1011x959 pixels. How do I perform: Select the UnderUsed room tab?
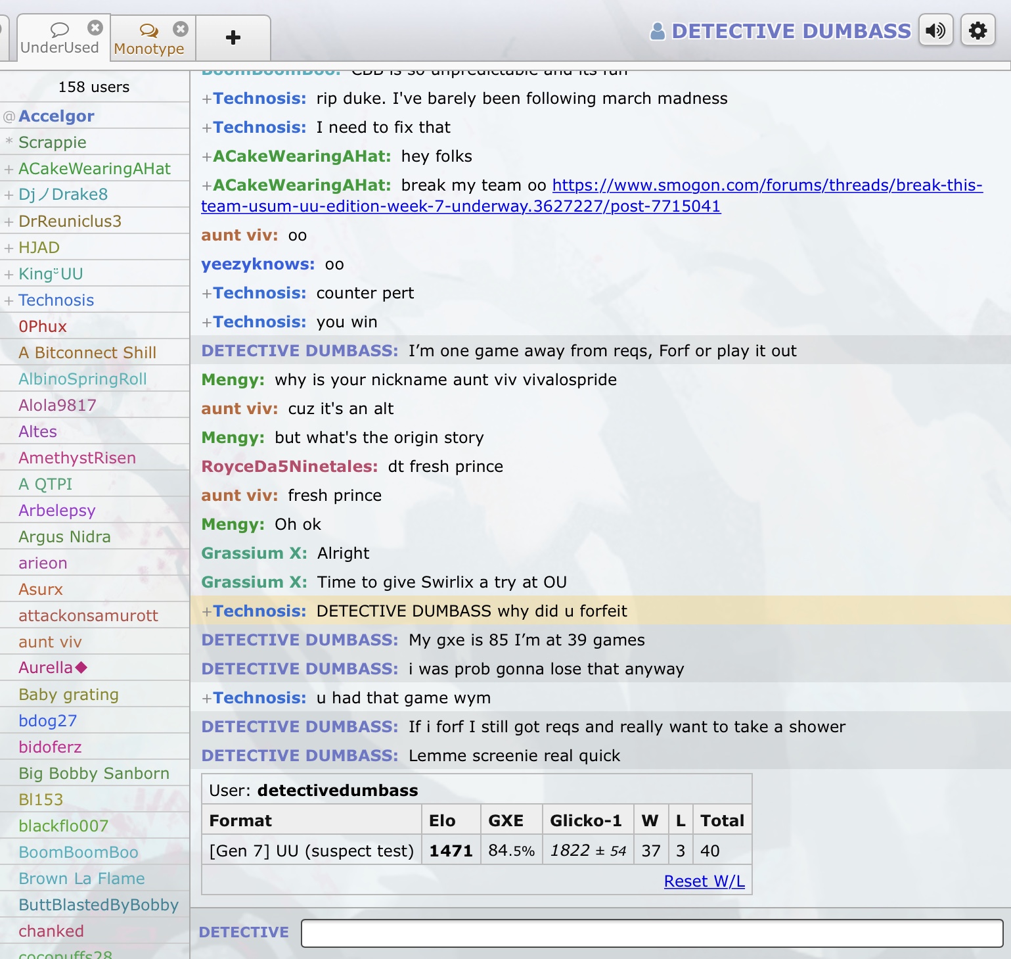[x=59, y=41]
